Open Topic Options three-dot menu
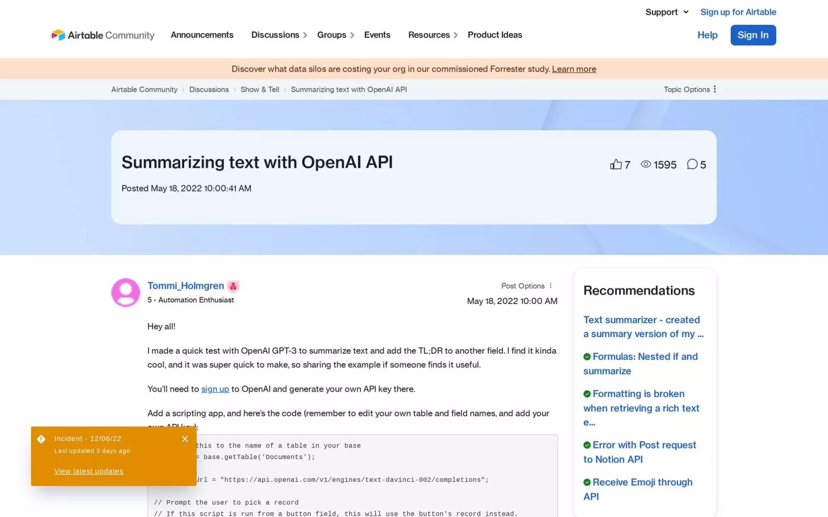Viewport: 828px width, 517px height. 715,89
